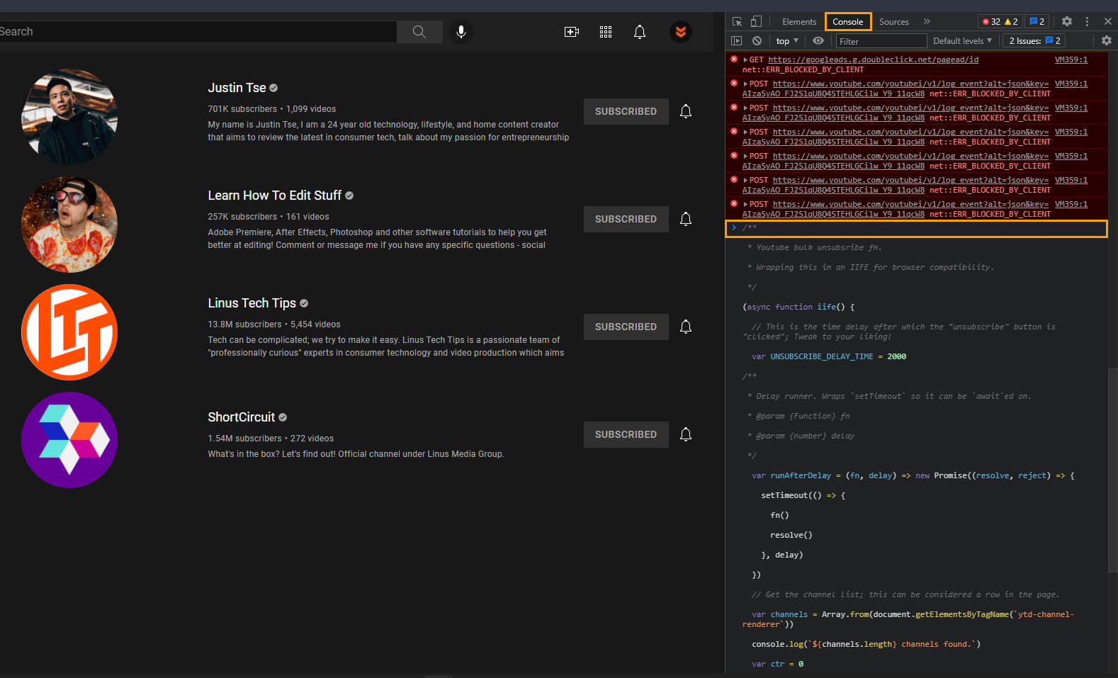
Task: Activate DevTools inspect element picker
Action: tap(737, 21)
